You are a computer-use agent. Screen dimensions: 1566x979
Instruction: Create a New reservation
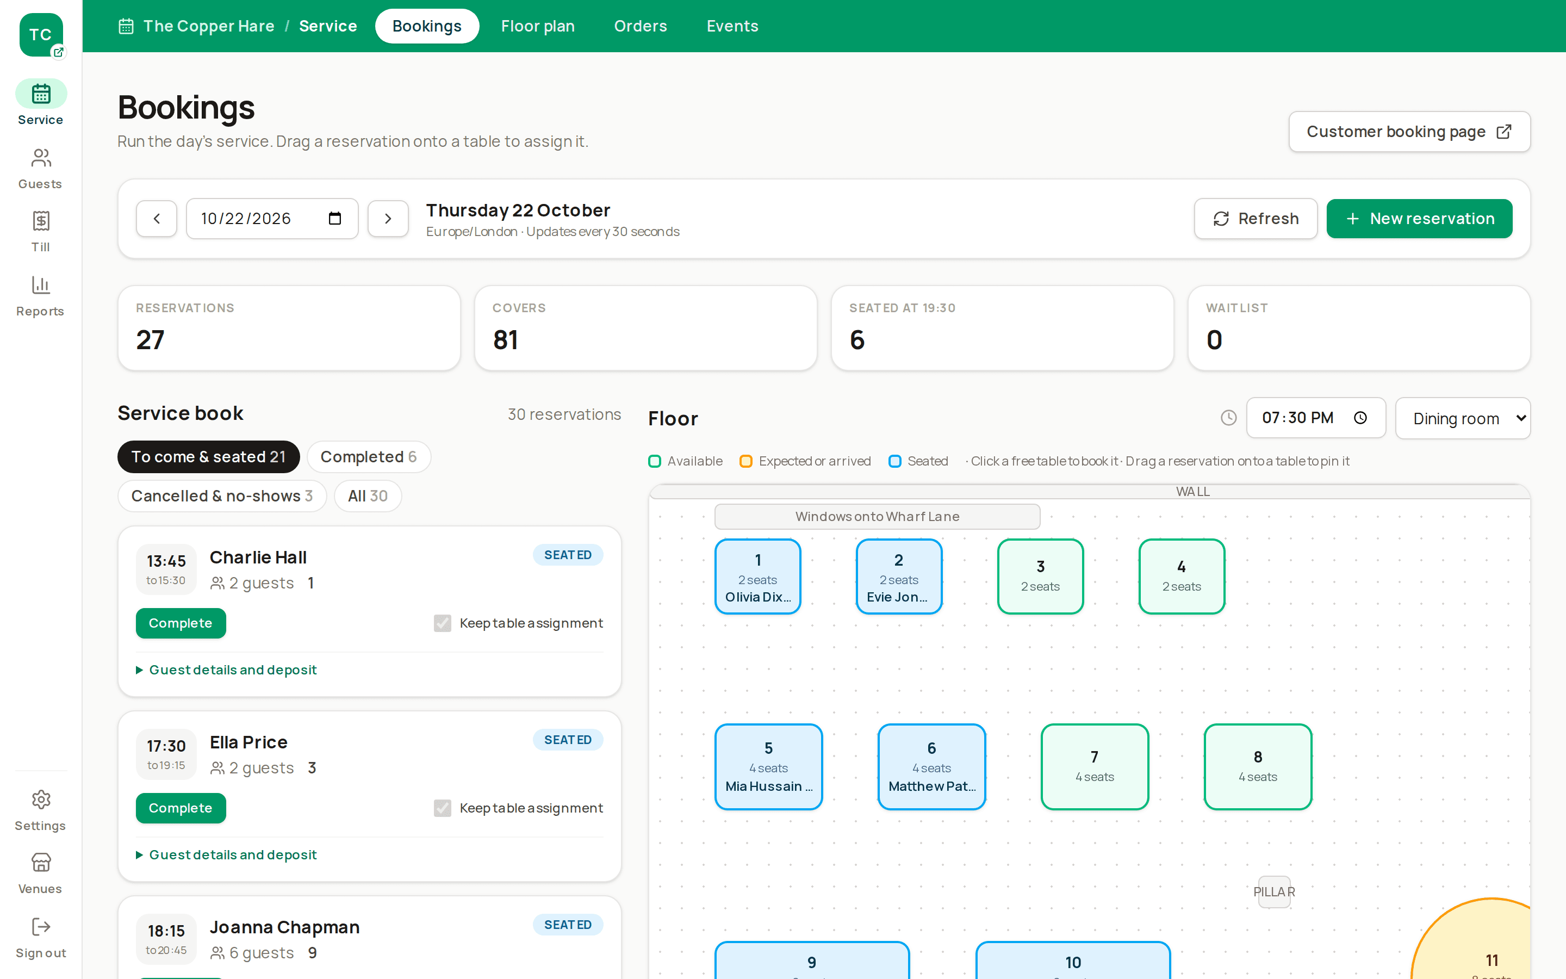coord(1419,219)
